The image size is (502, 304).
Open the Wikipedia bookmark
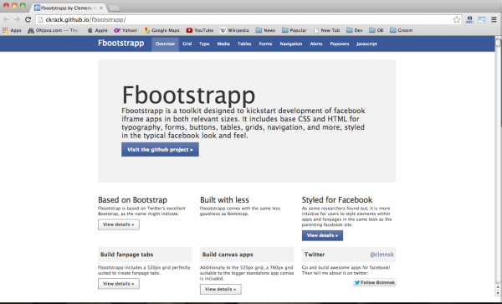[x=234, y=30]
